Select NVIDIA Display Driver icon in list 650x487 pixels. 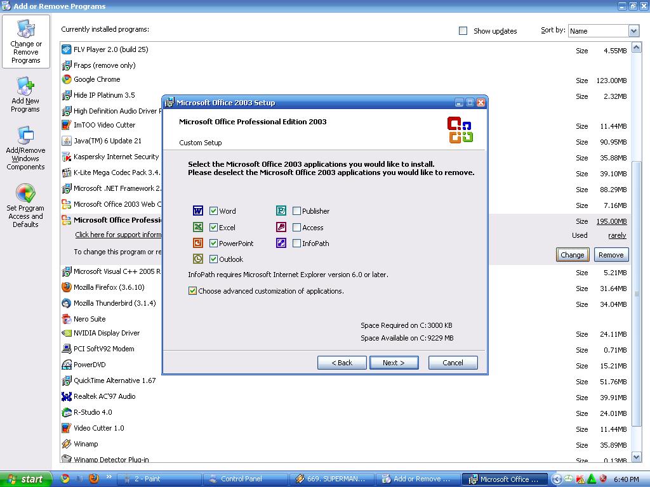pyautogui.click(x=66, y=333)
